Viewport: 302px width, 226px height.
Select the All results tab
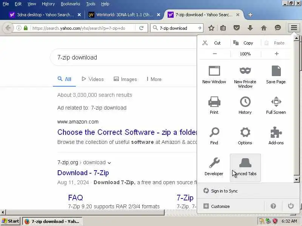(64, 79)
